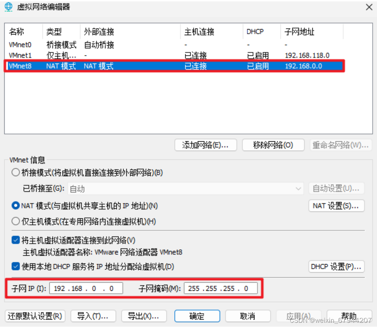Click the 帮助 button
This screenshot has height=327, width=377.
(x=349, y=316)
